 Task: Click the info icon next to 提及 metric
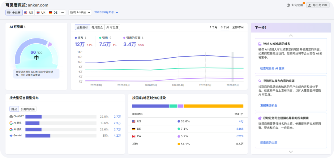(86, 38)
